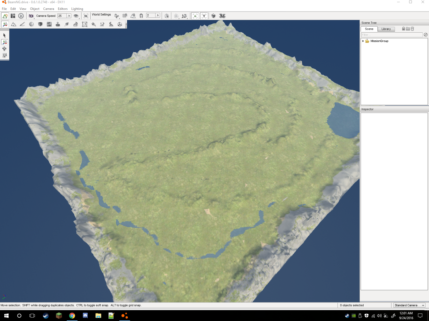Collapse the editor tools toolbar arrow
The width and height of the screenshot is (429, 321).
(126, 24)
